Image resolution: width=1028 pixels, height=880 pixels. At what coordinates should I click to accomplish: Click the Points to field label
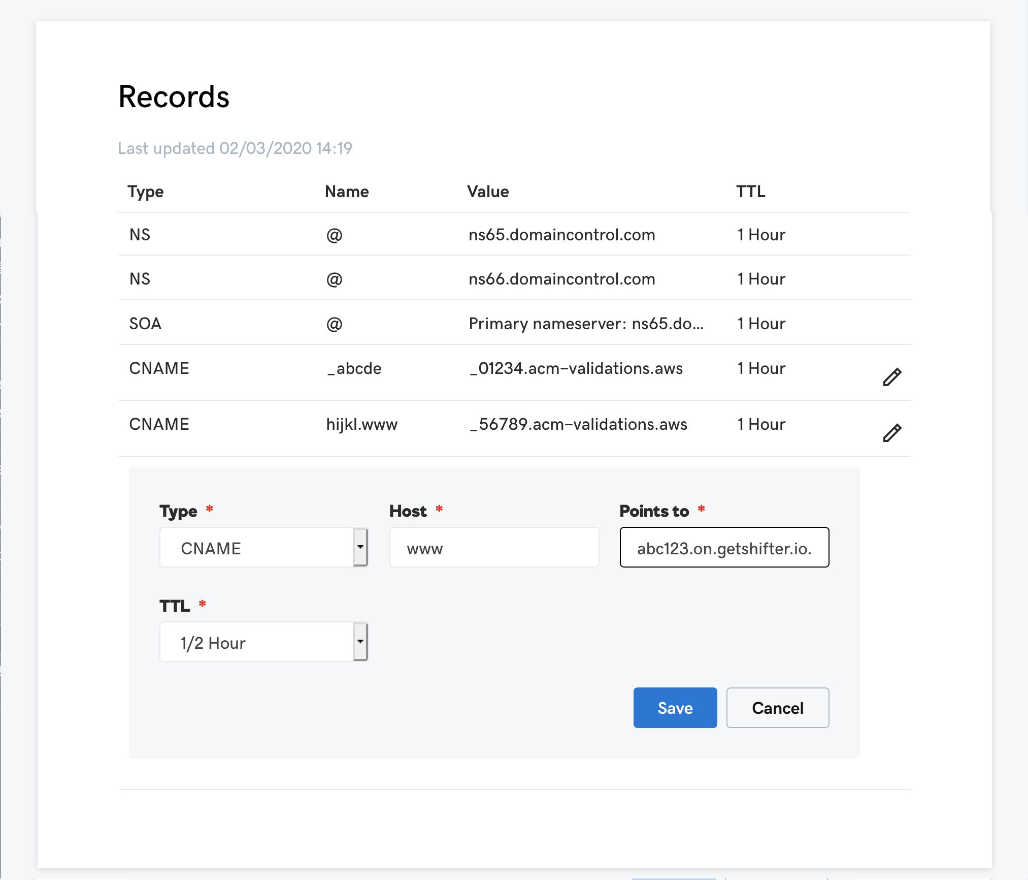654,511
